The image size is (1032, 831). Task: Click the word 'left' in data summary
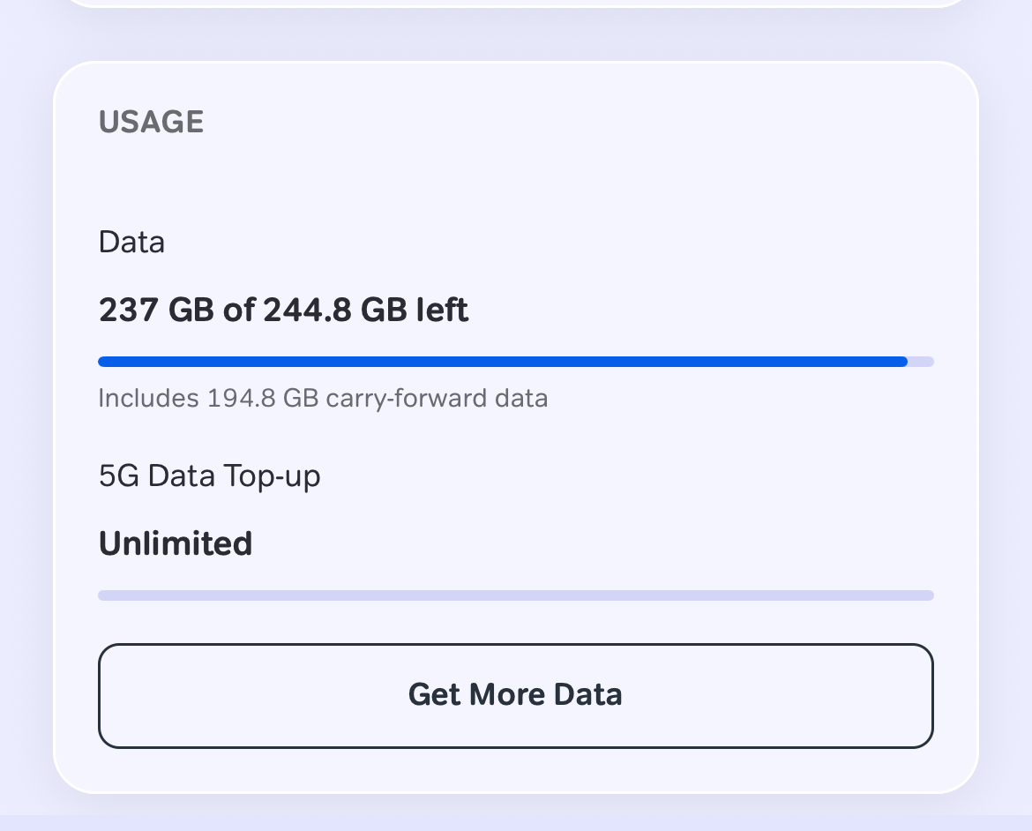(442, 311)
